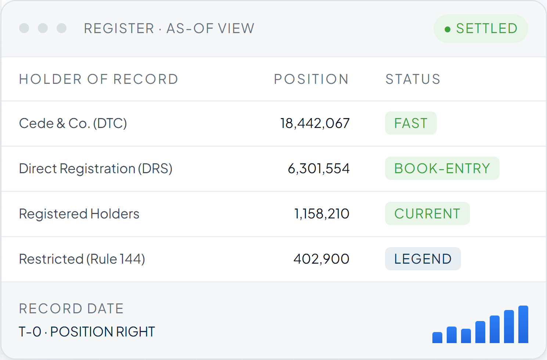The width and height of the screenshot is (547, 360).
Task: Select the green dot in SETTLED badge
Action: point(447,29)
